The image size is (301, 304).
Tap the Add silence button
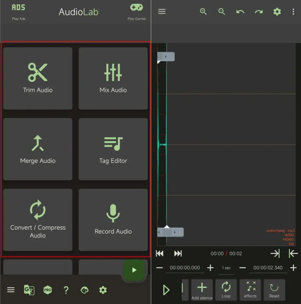pyautogui.click(x=202, y=290)
